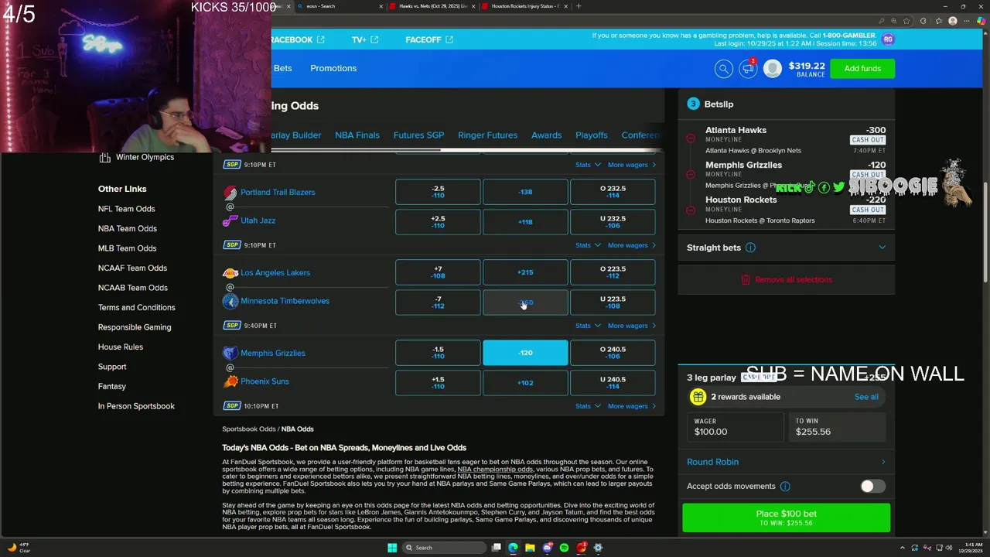Click the To Win $255.56 field
The width and height of the screenshot is (990, 557).
[x=836, y=427]
